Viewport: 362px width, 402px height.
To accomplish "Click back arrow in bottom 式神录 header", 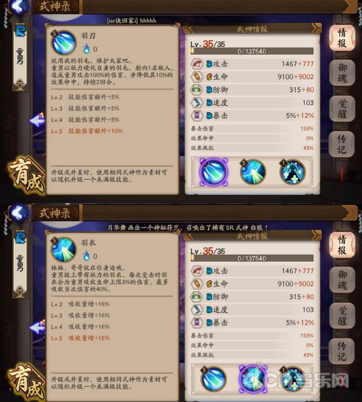I will (x=19, y=213).
